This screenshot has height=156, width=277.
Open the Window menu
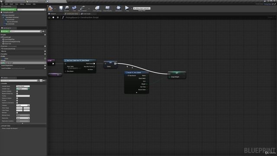(x=28, y=4)
